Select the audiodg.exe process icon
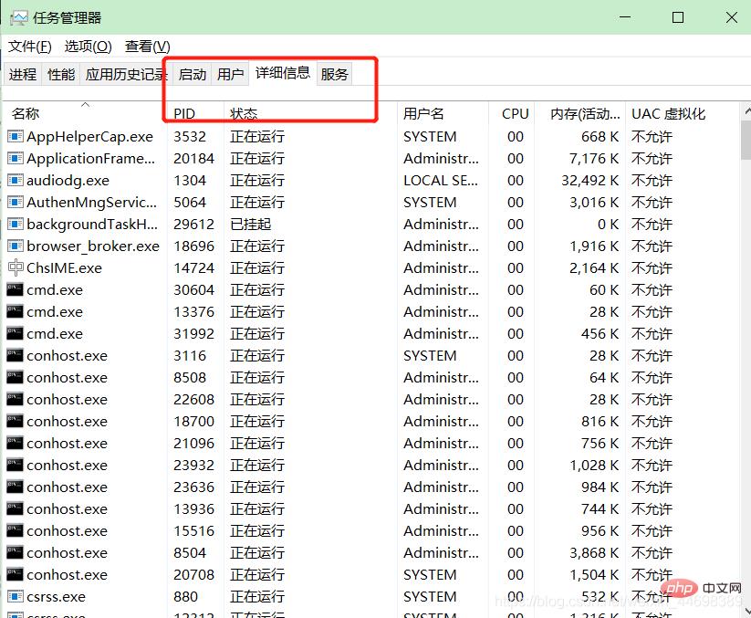751x618 pixels. click(16, 181)
